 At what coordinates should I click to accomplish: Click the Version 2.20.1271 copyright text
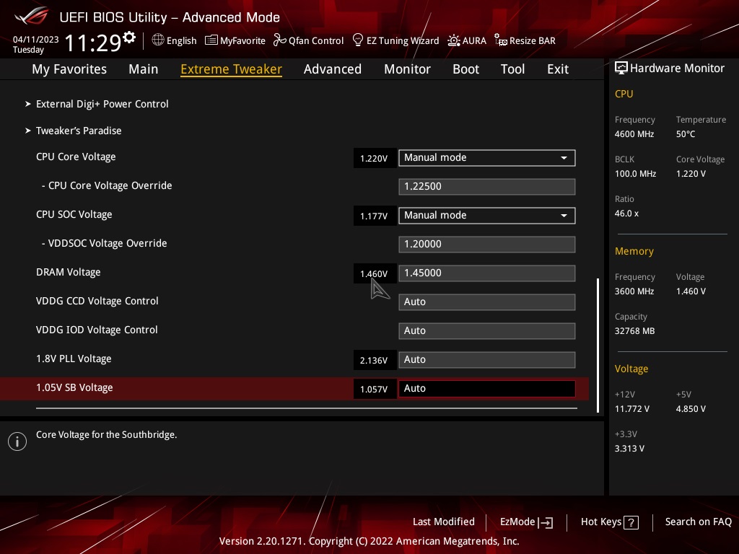pyautogui.click(x=369, y=541)
